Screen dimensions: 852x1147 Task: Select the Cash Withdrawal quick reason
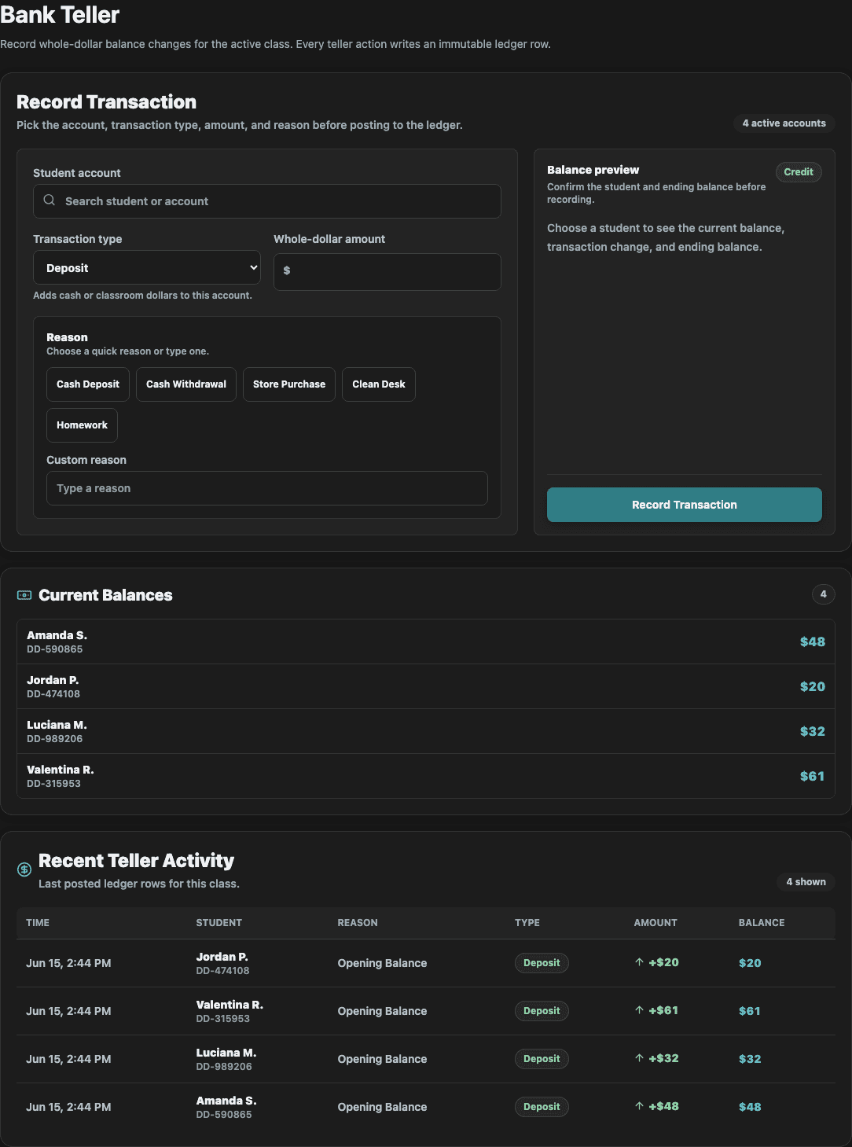coord(186,384)
